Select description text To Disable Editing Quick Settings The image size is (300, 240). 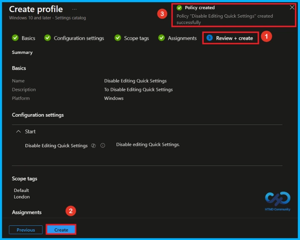(x=138, y=90)
